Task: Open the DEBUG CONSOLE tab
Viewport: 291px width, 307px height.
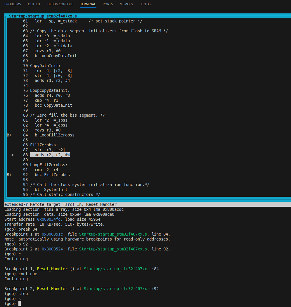Action: [60, 4]
